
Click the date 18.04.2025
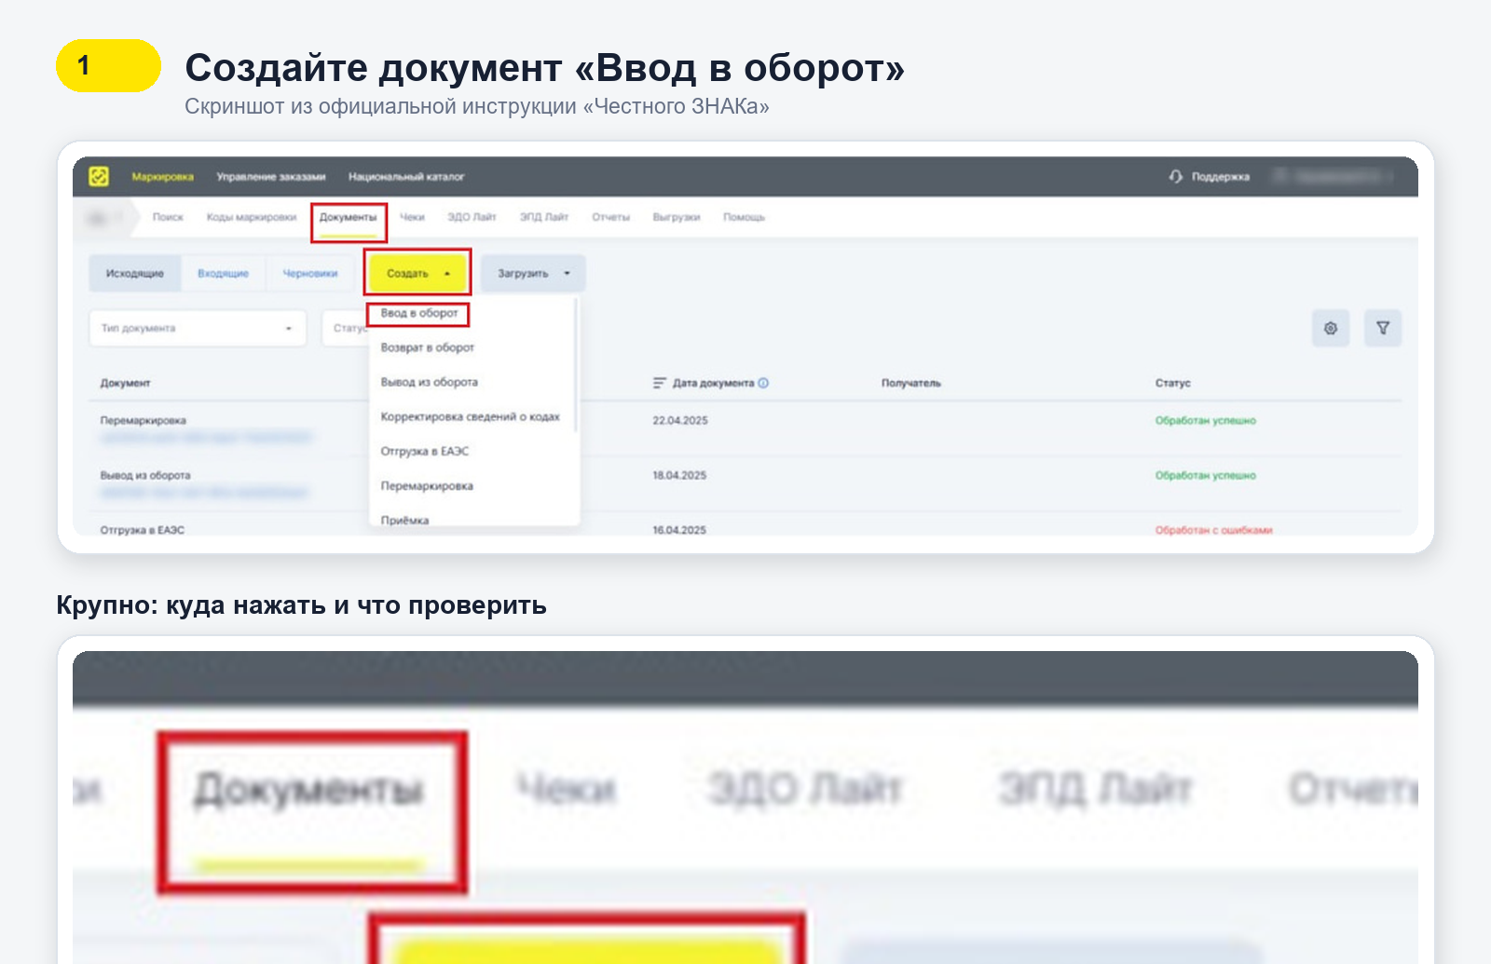tap(679, 475)
